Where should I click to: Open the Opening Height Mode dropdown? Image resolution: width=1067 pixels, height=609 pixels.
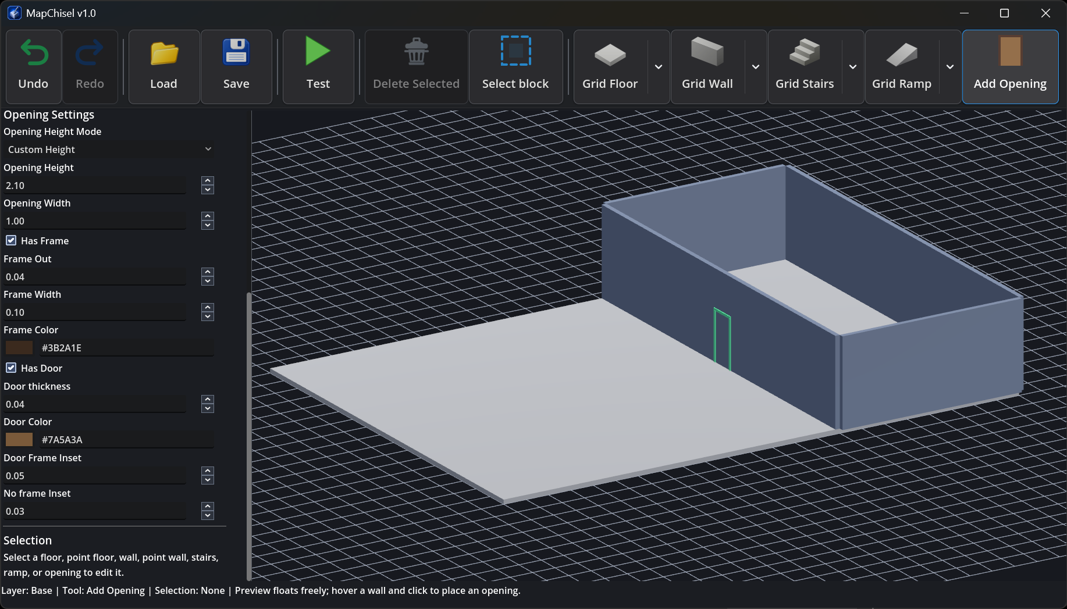click(109, 149)
